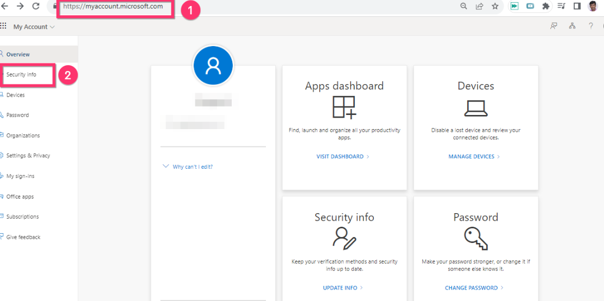Click the Password key icon

[x=475, y=239]
